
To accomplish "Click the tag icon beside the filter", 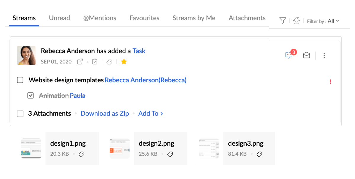I will (x=296, y=21).
